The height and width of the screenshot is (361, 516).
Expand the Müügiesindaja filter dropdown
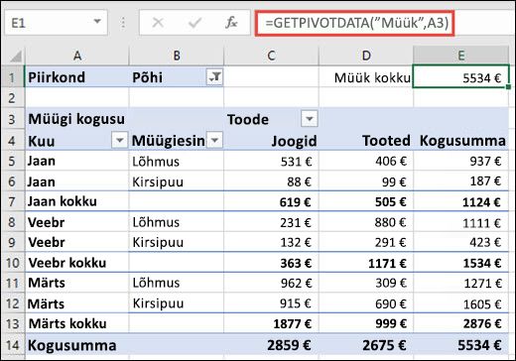click(x=214, y=140)
